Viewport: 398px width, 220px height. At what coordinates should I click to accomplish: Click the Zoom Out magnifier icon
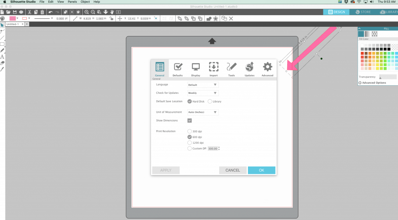[93, 12]
